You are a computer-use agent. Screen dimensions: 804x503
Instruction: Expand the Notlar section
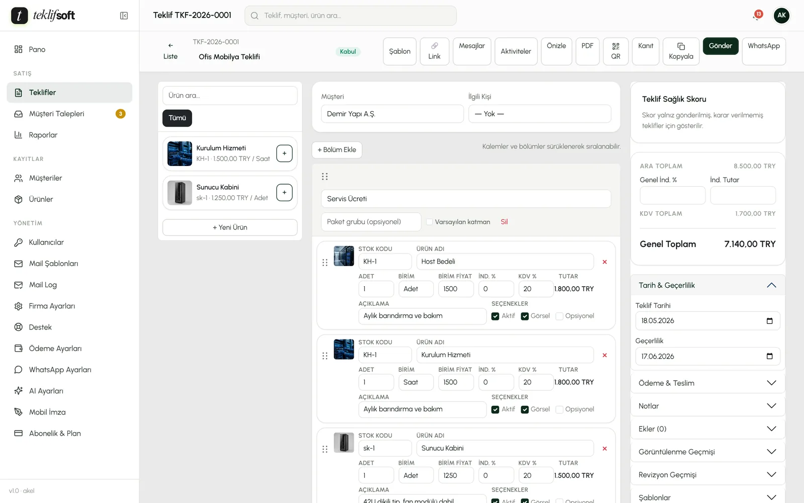(x=708, y=406)
